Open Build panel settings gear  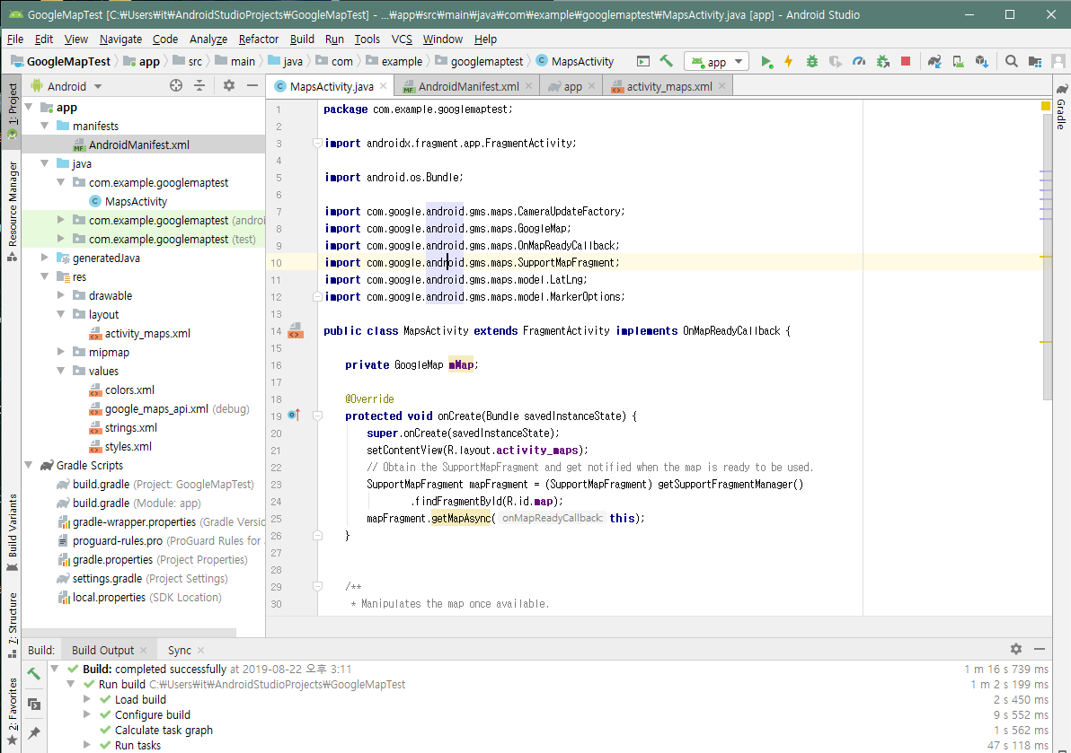point(1016,649)
